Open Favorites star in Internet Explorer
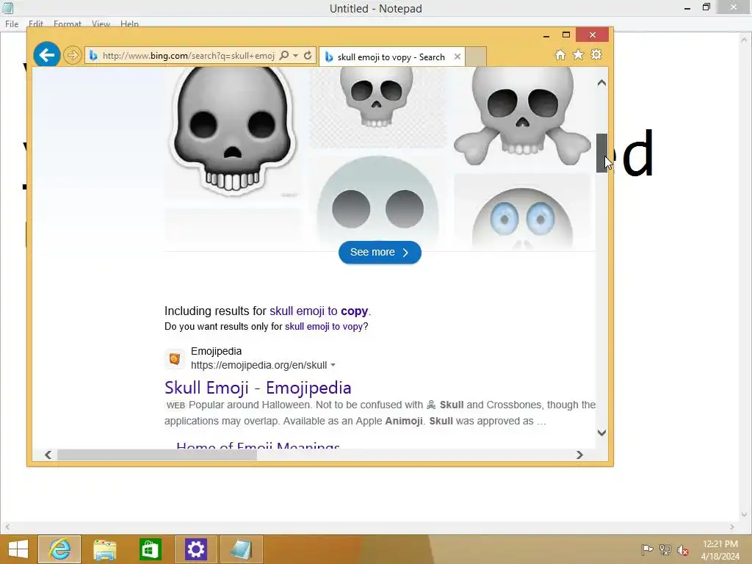Screen dimensions: 752x564 [x=579, y=54]
